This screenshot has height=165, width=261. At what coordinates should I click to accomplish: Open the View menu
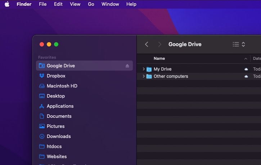pyautogui.click(x=75, y=4)
